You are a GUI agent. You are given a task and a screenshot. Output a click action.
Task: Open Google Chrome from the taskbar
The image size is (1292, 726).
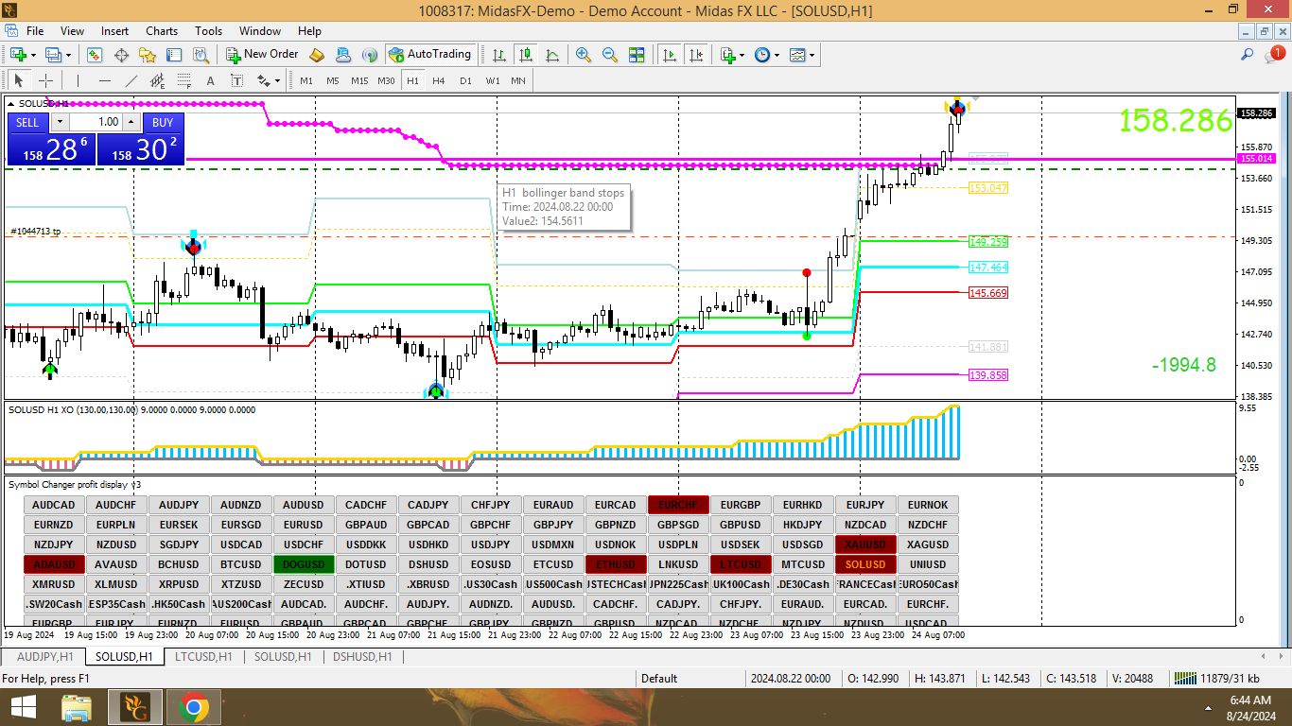coord(193,707)
